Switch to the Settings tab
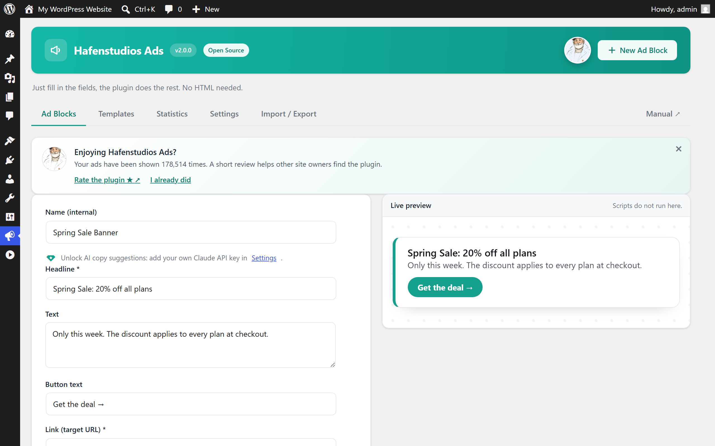 [224, 114]
